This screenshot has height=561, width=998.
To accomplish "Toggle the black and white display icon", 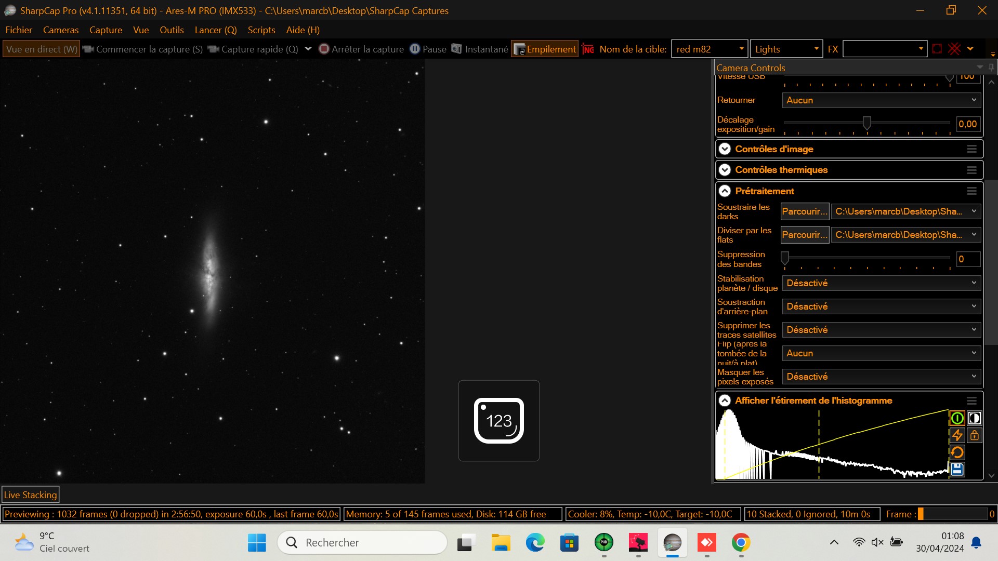I will click(975, 418).
